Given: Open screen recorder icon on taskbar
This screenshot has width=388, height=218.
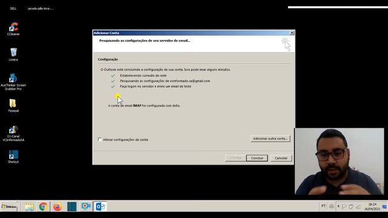Looking at the screenshot, I should [86, 206].
